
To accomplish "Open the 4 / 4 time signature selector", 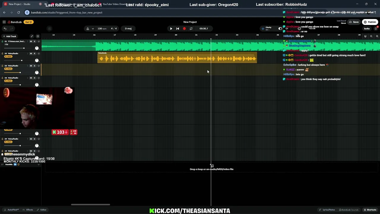I will pyautogui.click(x=114, y=29).
